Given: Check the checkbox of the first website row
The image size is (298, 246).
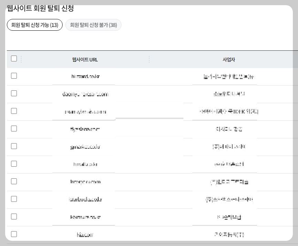Looking at the screenshot, I should pyautogui.click(x=14, y=76).
